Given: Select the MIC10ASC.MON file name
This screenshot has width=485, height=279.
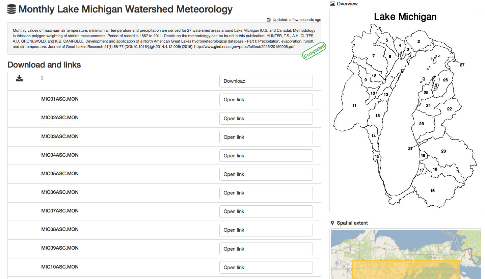Looking at the screenshot, I should tap(60, 267).
